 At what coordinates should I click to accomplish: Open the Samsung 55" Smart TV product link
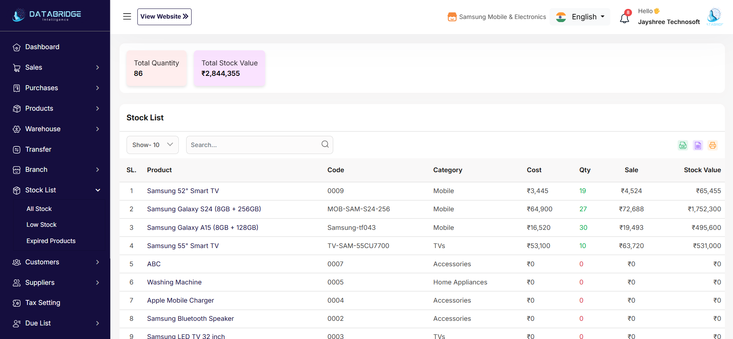(183, 246)
